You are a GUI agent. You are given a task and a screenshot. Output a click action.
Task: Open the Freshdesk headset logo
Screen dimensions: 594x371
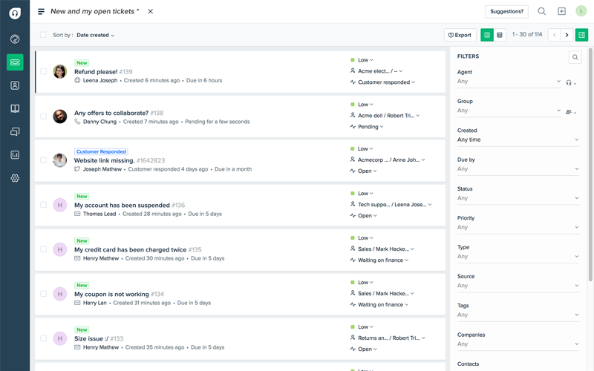tap(15, 13)
